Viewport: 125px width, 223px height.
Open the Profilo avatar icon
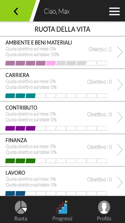(104, 207)
